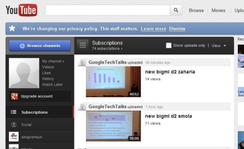The height and width of the screenshot is (149, 244).
Task: Click the Subscriptions list icon in sidebar
Action: click(14, 112)
